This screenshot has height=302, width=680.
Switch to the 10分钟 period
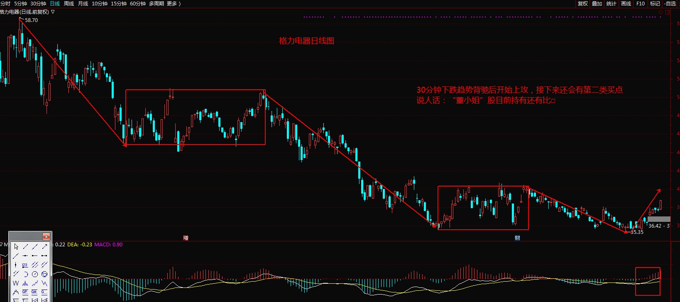[x=100, y=3]
